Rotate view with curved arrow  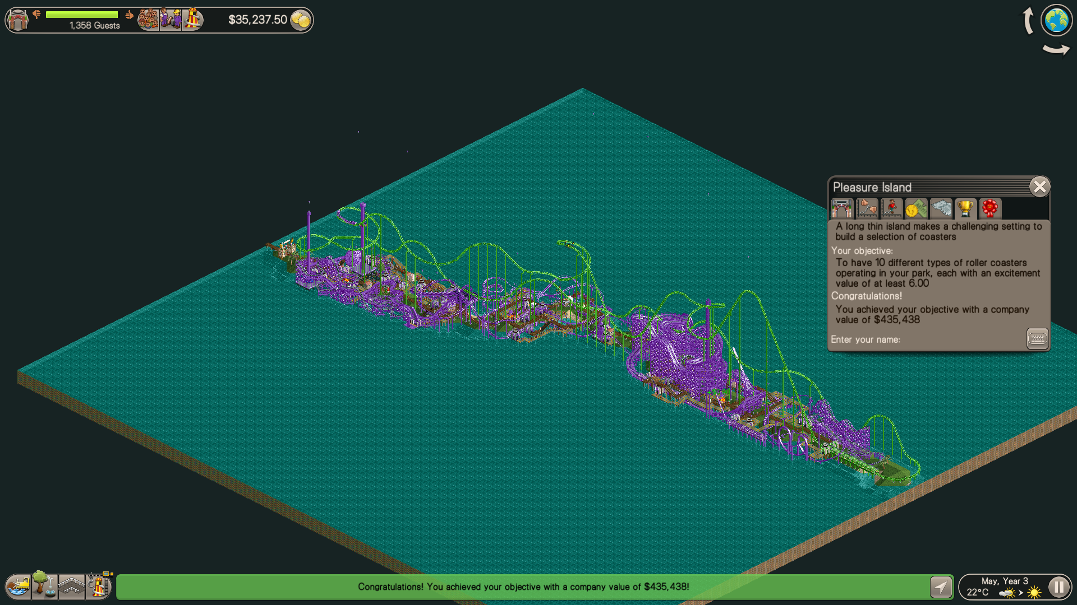coord(1056,50)
